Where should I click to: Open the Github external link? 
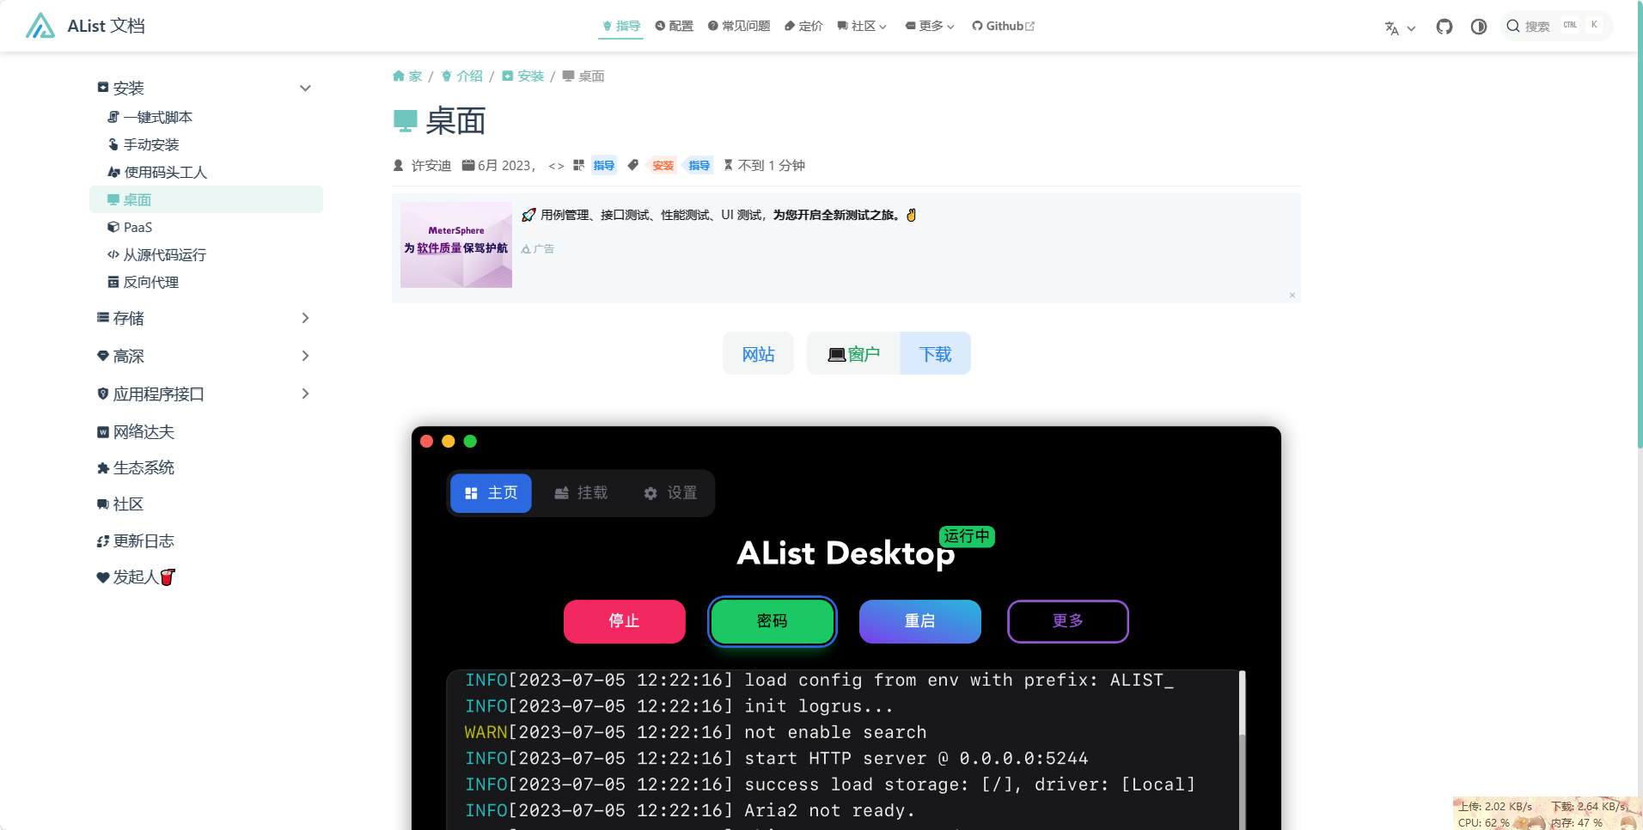pos(1003,26)
